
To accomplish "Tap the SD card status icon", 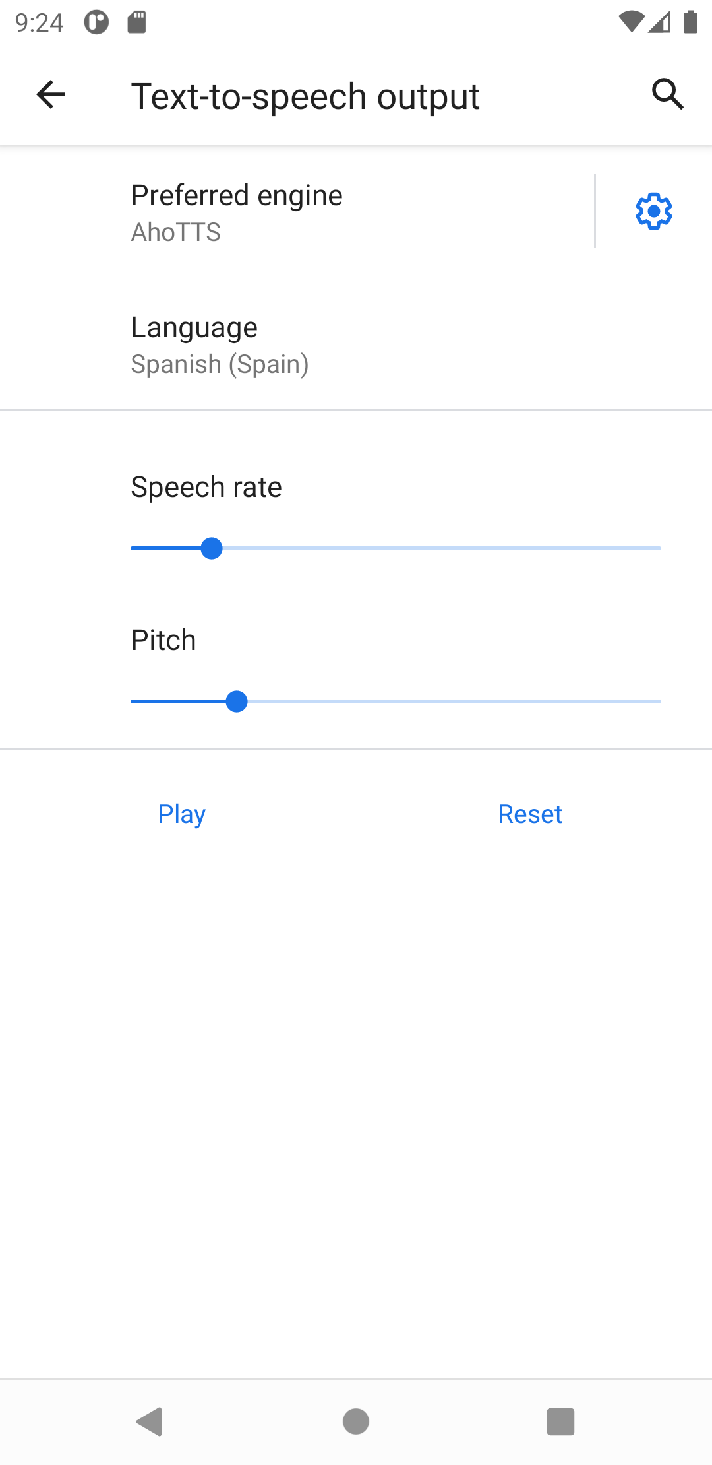I will click(136, 22).
